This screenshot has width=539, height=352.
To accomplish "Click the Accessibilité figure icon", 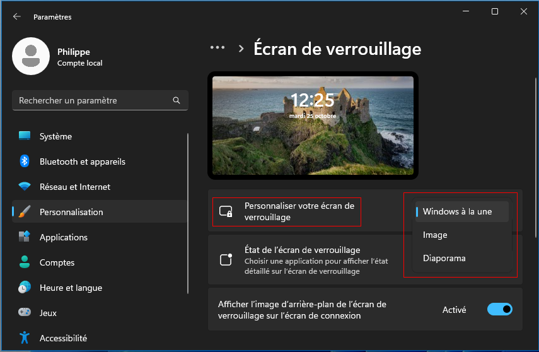I will (x=25, y=337).
